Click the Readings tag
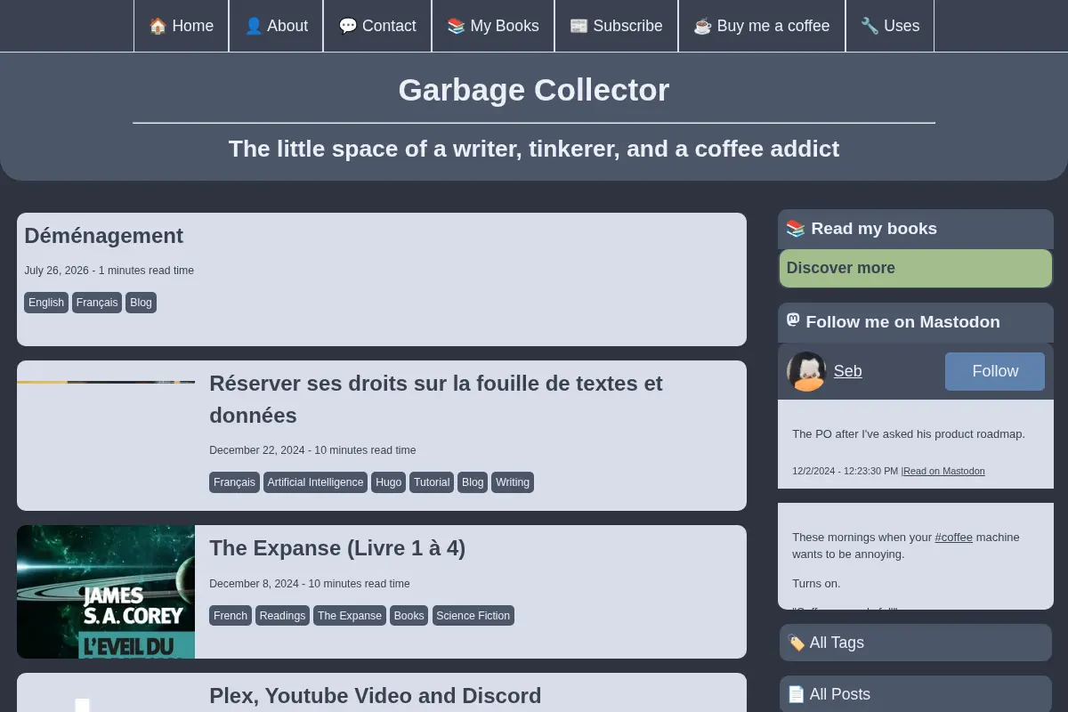The width and height of the screenshot is (1068, 712). click(282, 616)
